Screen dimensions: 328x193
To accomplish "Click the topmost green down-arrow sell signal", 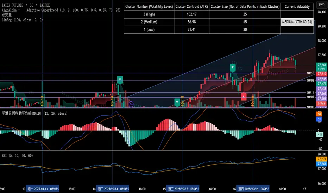I will [232, 67].
